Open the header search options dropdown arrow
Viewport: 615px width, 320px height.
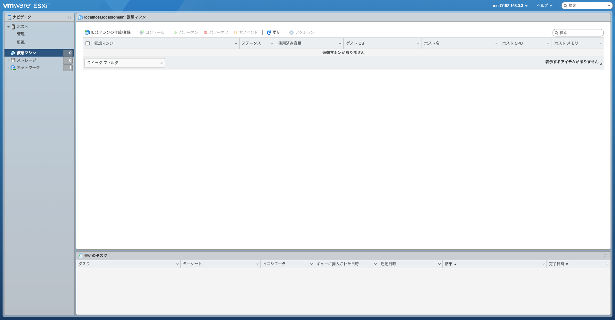[609, 6]
